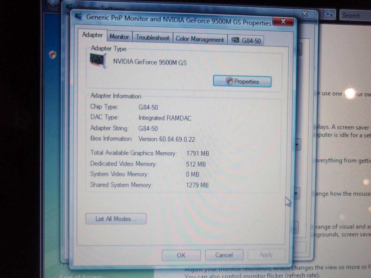Image resolution: width=371 pixels, height=278 pixels.
Task: Click the Search box in background window
Action: pyautogui.click(x=355, y=15)
